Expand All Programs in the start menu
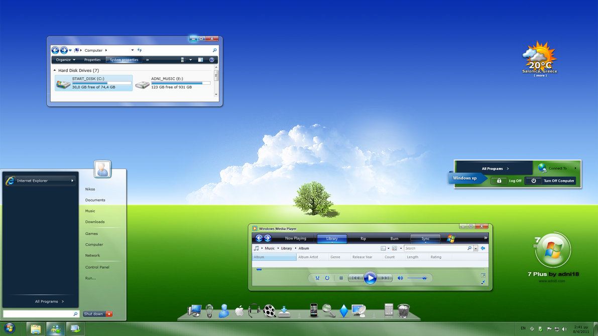This screenshot has width=598, height=336. click(x=49, y=301)
